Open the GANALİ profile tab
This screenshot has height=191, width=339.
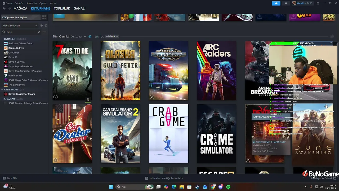coord(79,8)
